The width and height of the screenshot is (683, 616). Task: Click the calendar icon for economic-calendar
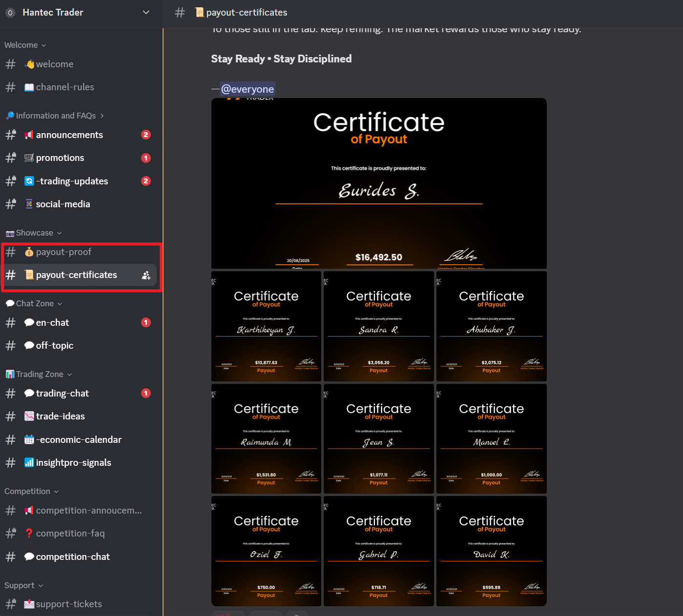pos(29,439)
